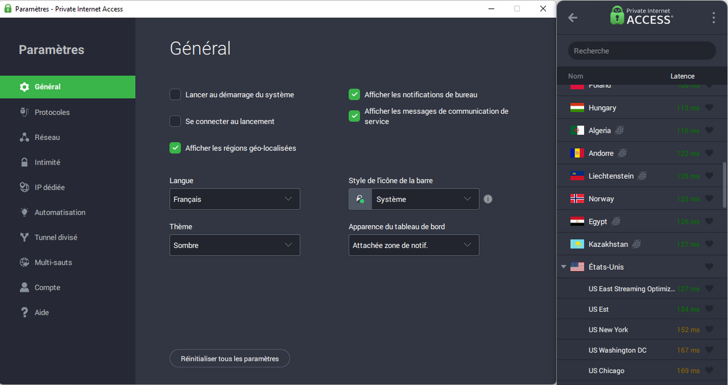The height and width of the screenshot is (385, 728).
Task: Favorite Andorre with its heart icon
Action: [x=709, y=153]
